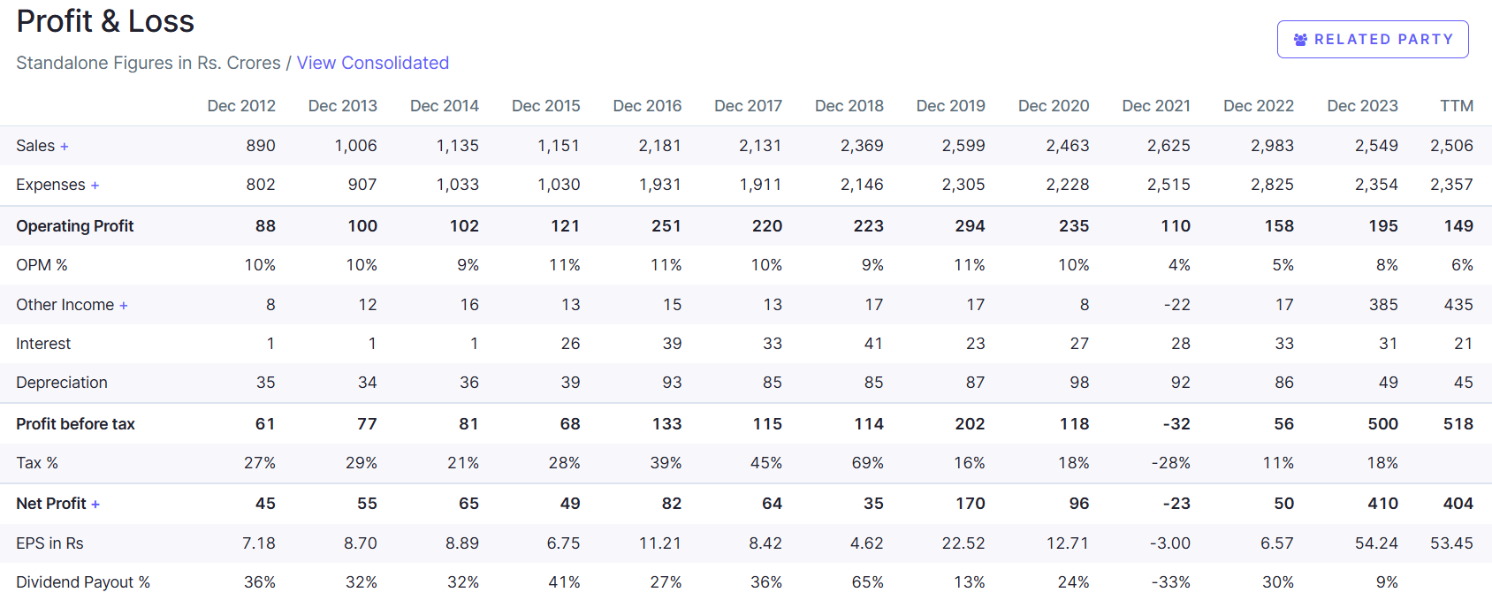Click Depreciation value 98 for Dec 2020
The image size is (1492, 600).
(1079, 383)
